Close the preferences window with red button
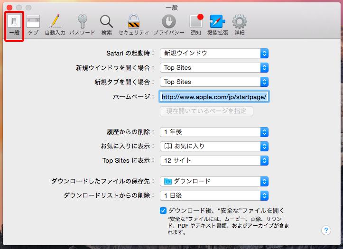Viewport: 343px width, 249px height. [x=9, y=8]
